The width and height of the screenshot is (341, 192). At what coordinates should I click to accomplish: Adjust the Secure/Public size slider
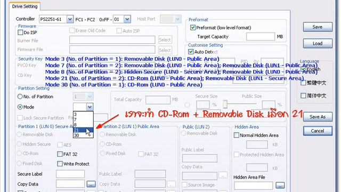225,105
